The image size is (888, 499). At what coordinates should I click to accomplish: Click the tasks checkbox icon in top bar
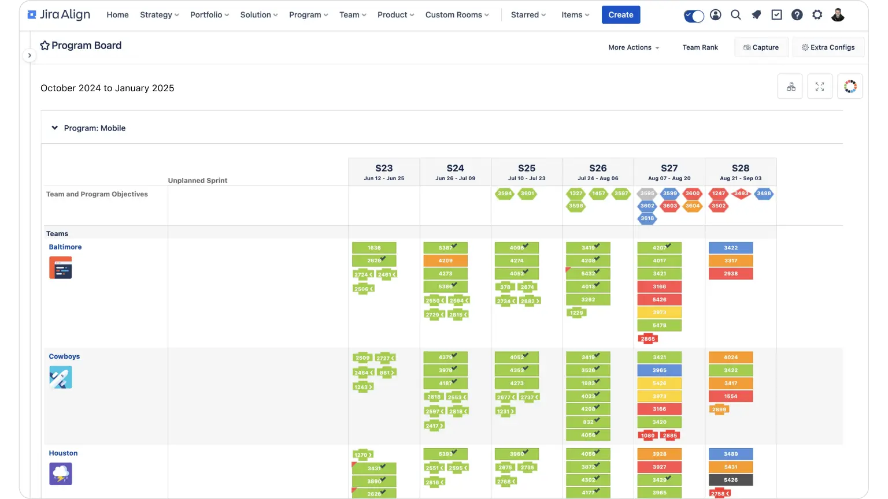[776, 14]
